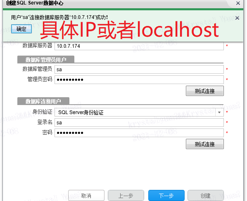Viewport: 247px width, 201px height.
Task: Click the 取消 cancel button
Action: click(86, 196)
